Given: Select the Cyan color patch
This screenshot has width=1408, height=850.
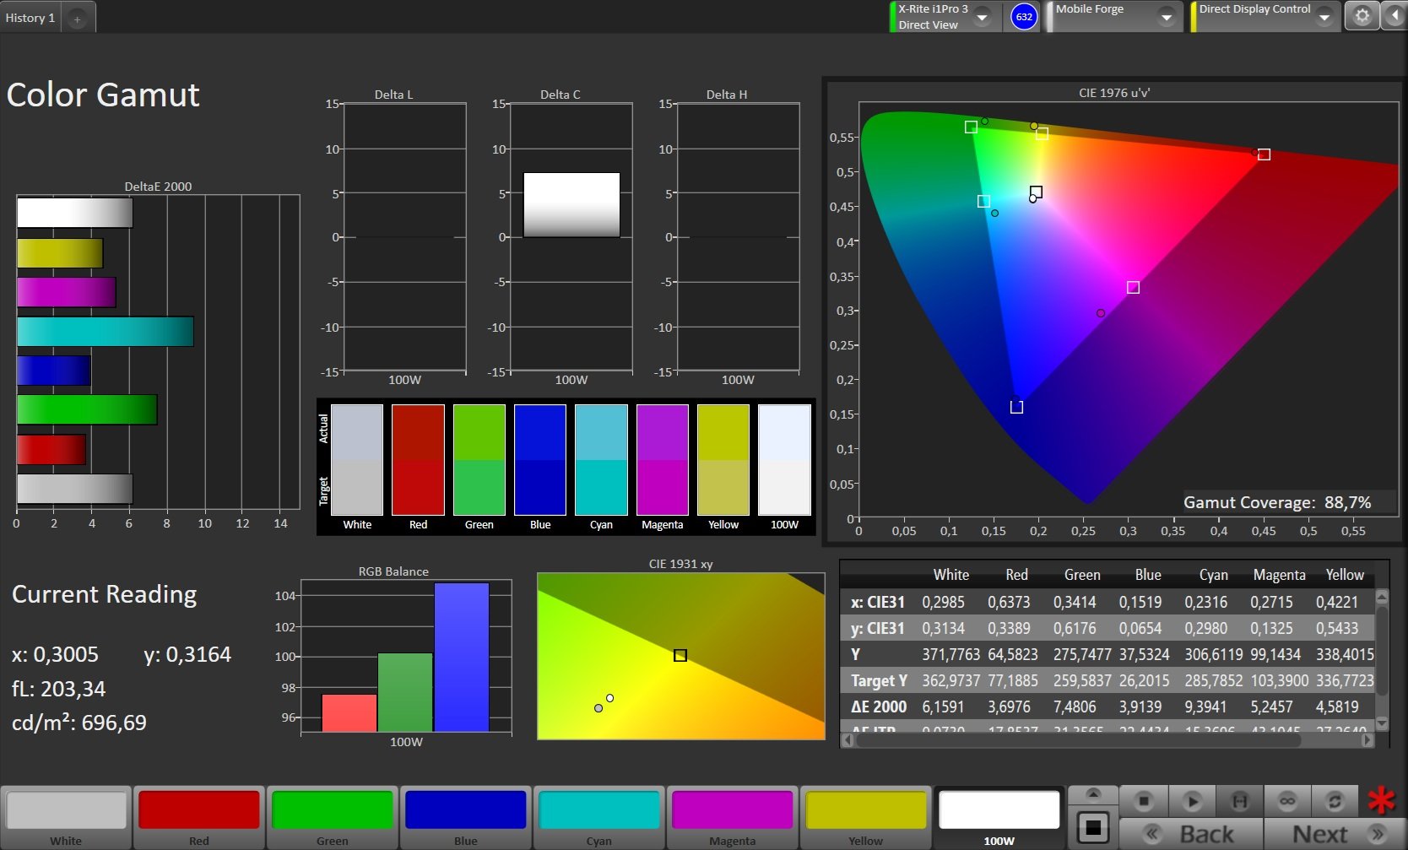Looking at the screenshot, I should 598,817.
